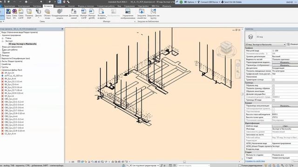Click Изменить for Параметры отображения

click(x=285, y=65)
